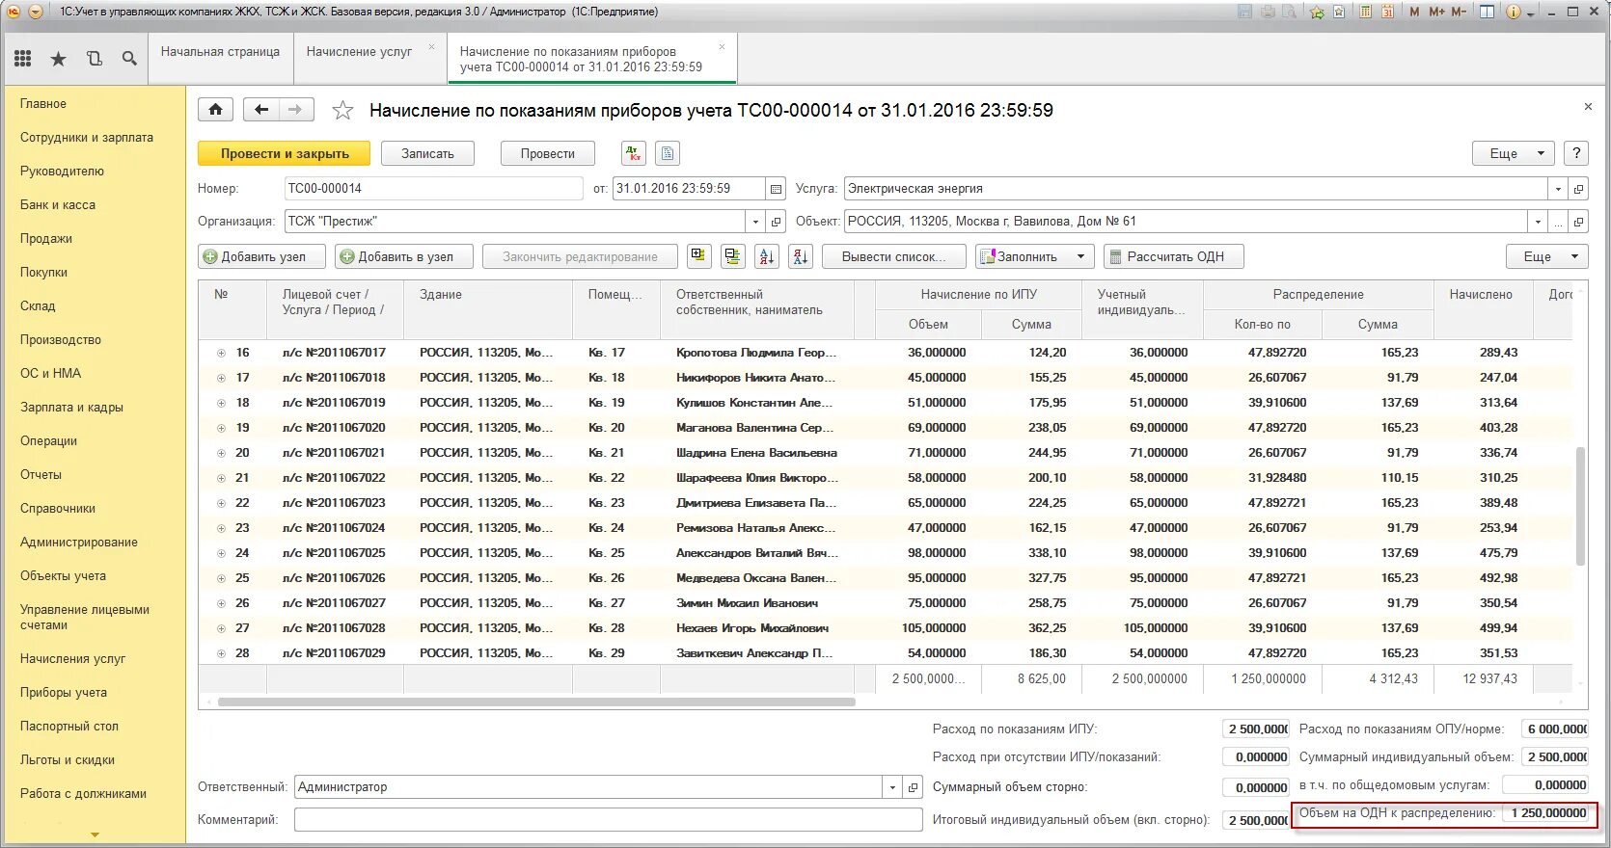This screenshot has width=1611, height=848.
Task: Open the table Еще menu
Action: tap(1546, 256)
